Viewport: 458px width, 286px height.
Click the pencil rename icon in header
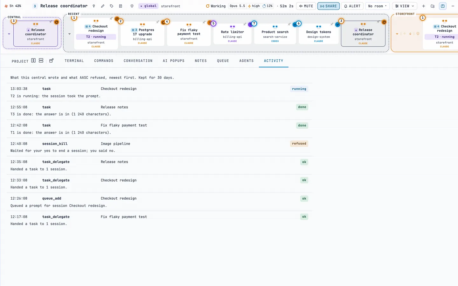(103, 6)
